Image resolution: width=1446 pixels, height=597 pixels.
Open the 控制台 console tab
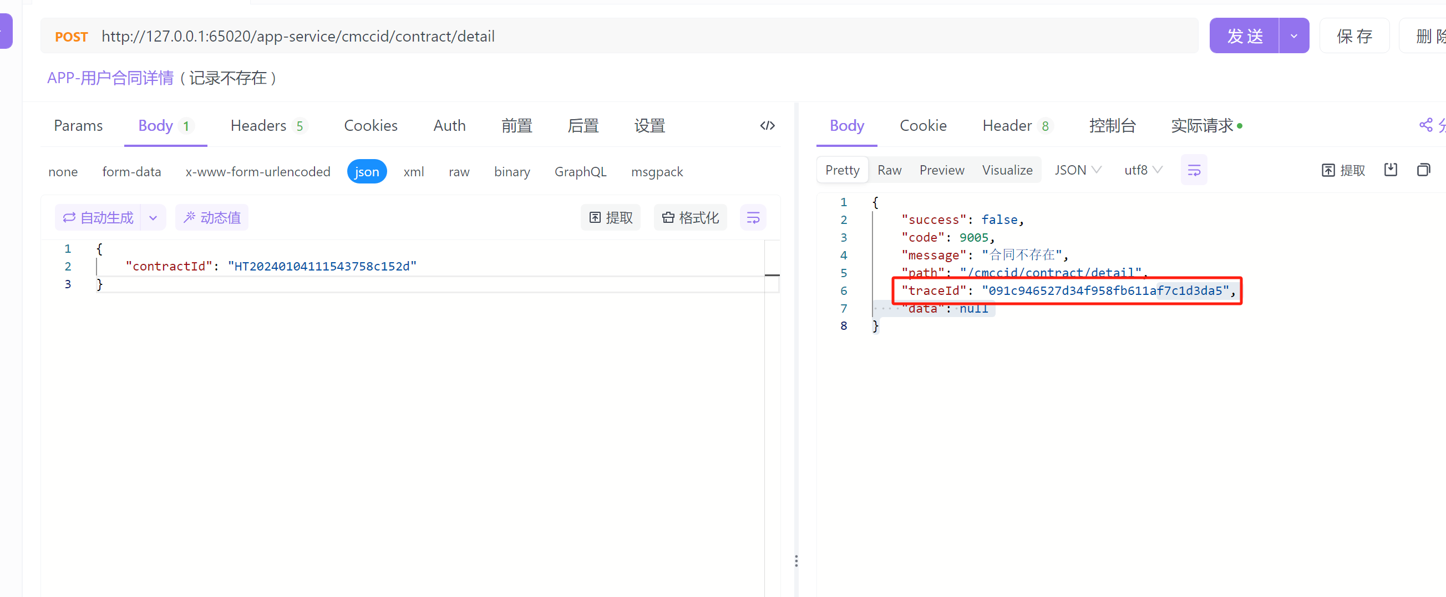pos(1112,125)
